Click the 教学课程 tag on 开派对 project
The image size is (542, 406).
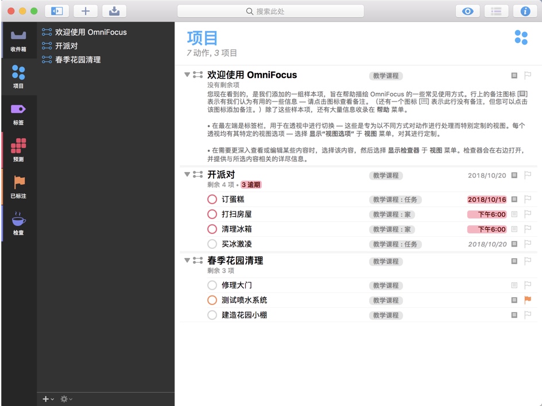pyautogui.click(x=386, y=175)
